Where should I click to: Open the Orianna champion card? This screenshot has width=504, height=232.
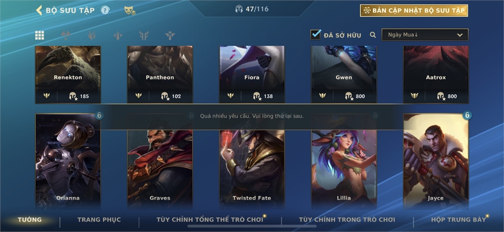tap(68, 161)
